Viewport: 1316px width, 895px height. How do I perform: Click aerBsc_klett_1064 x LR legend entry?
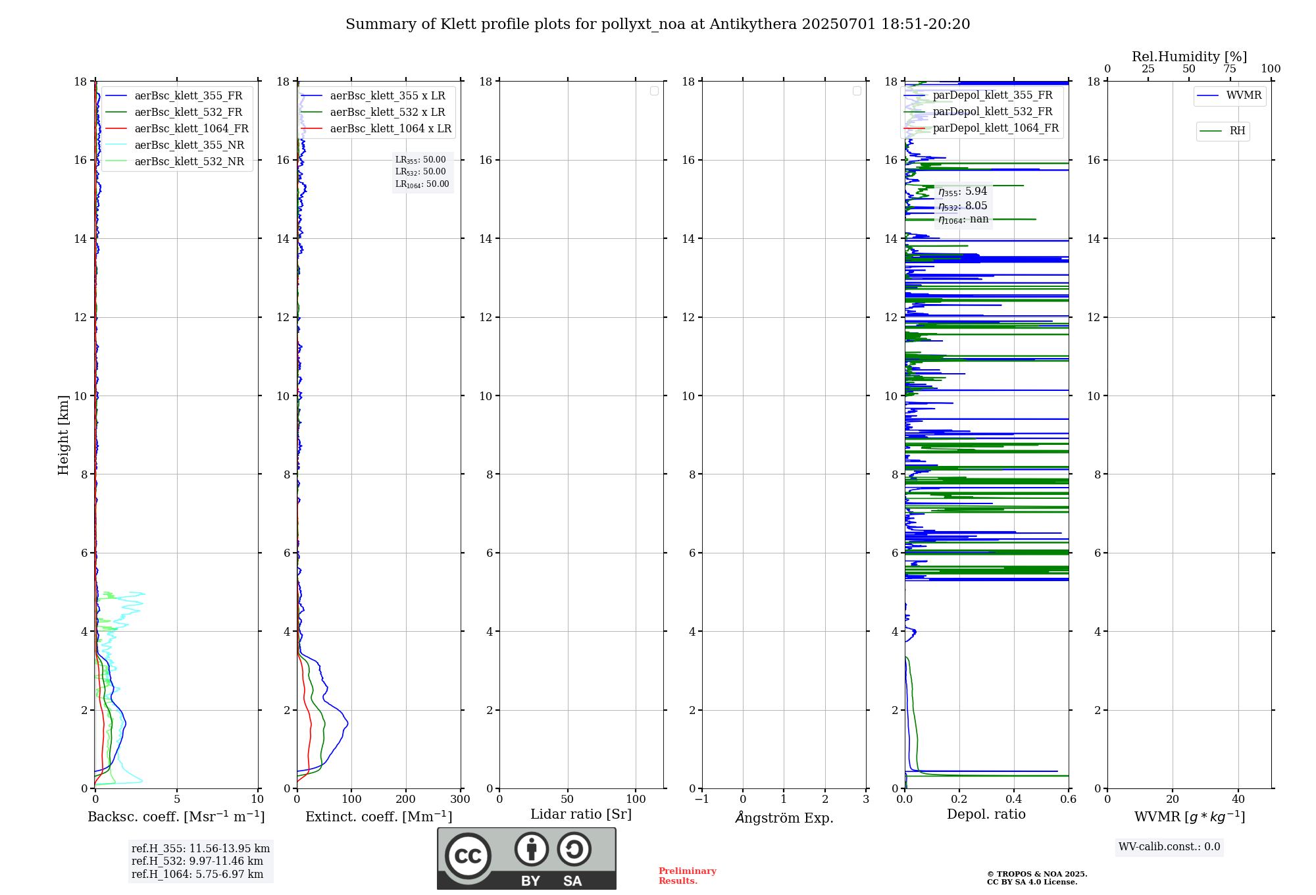point(377,128)
